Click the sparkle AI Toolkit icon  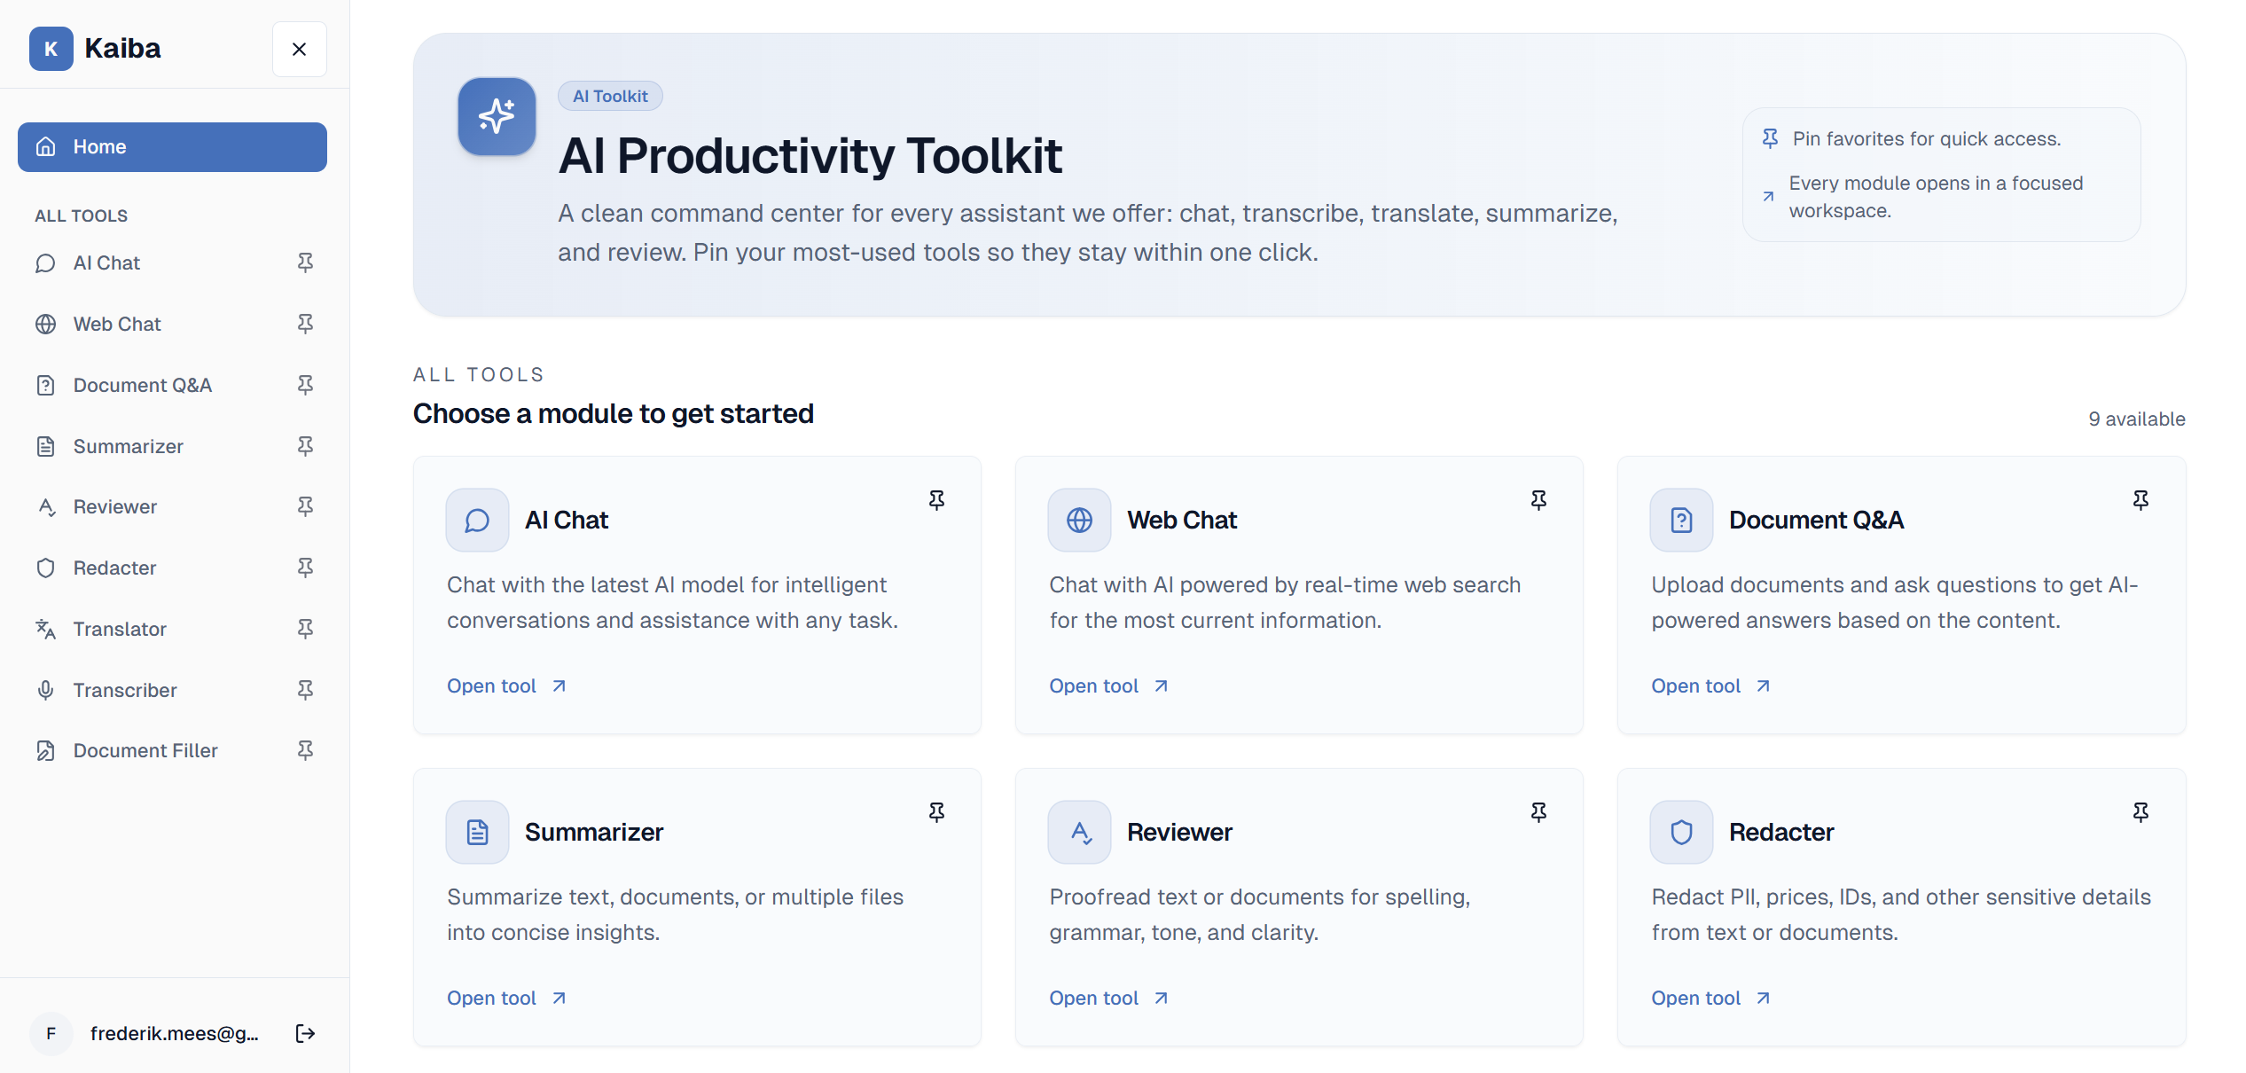click(497, 116)
